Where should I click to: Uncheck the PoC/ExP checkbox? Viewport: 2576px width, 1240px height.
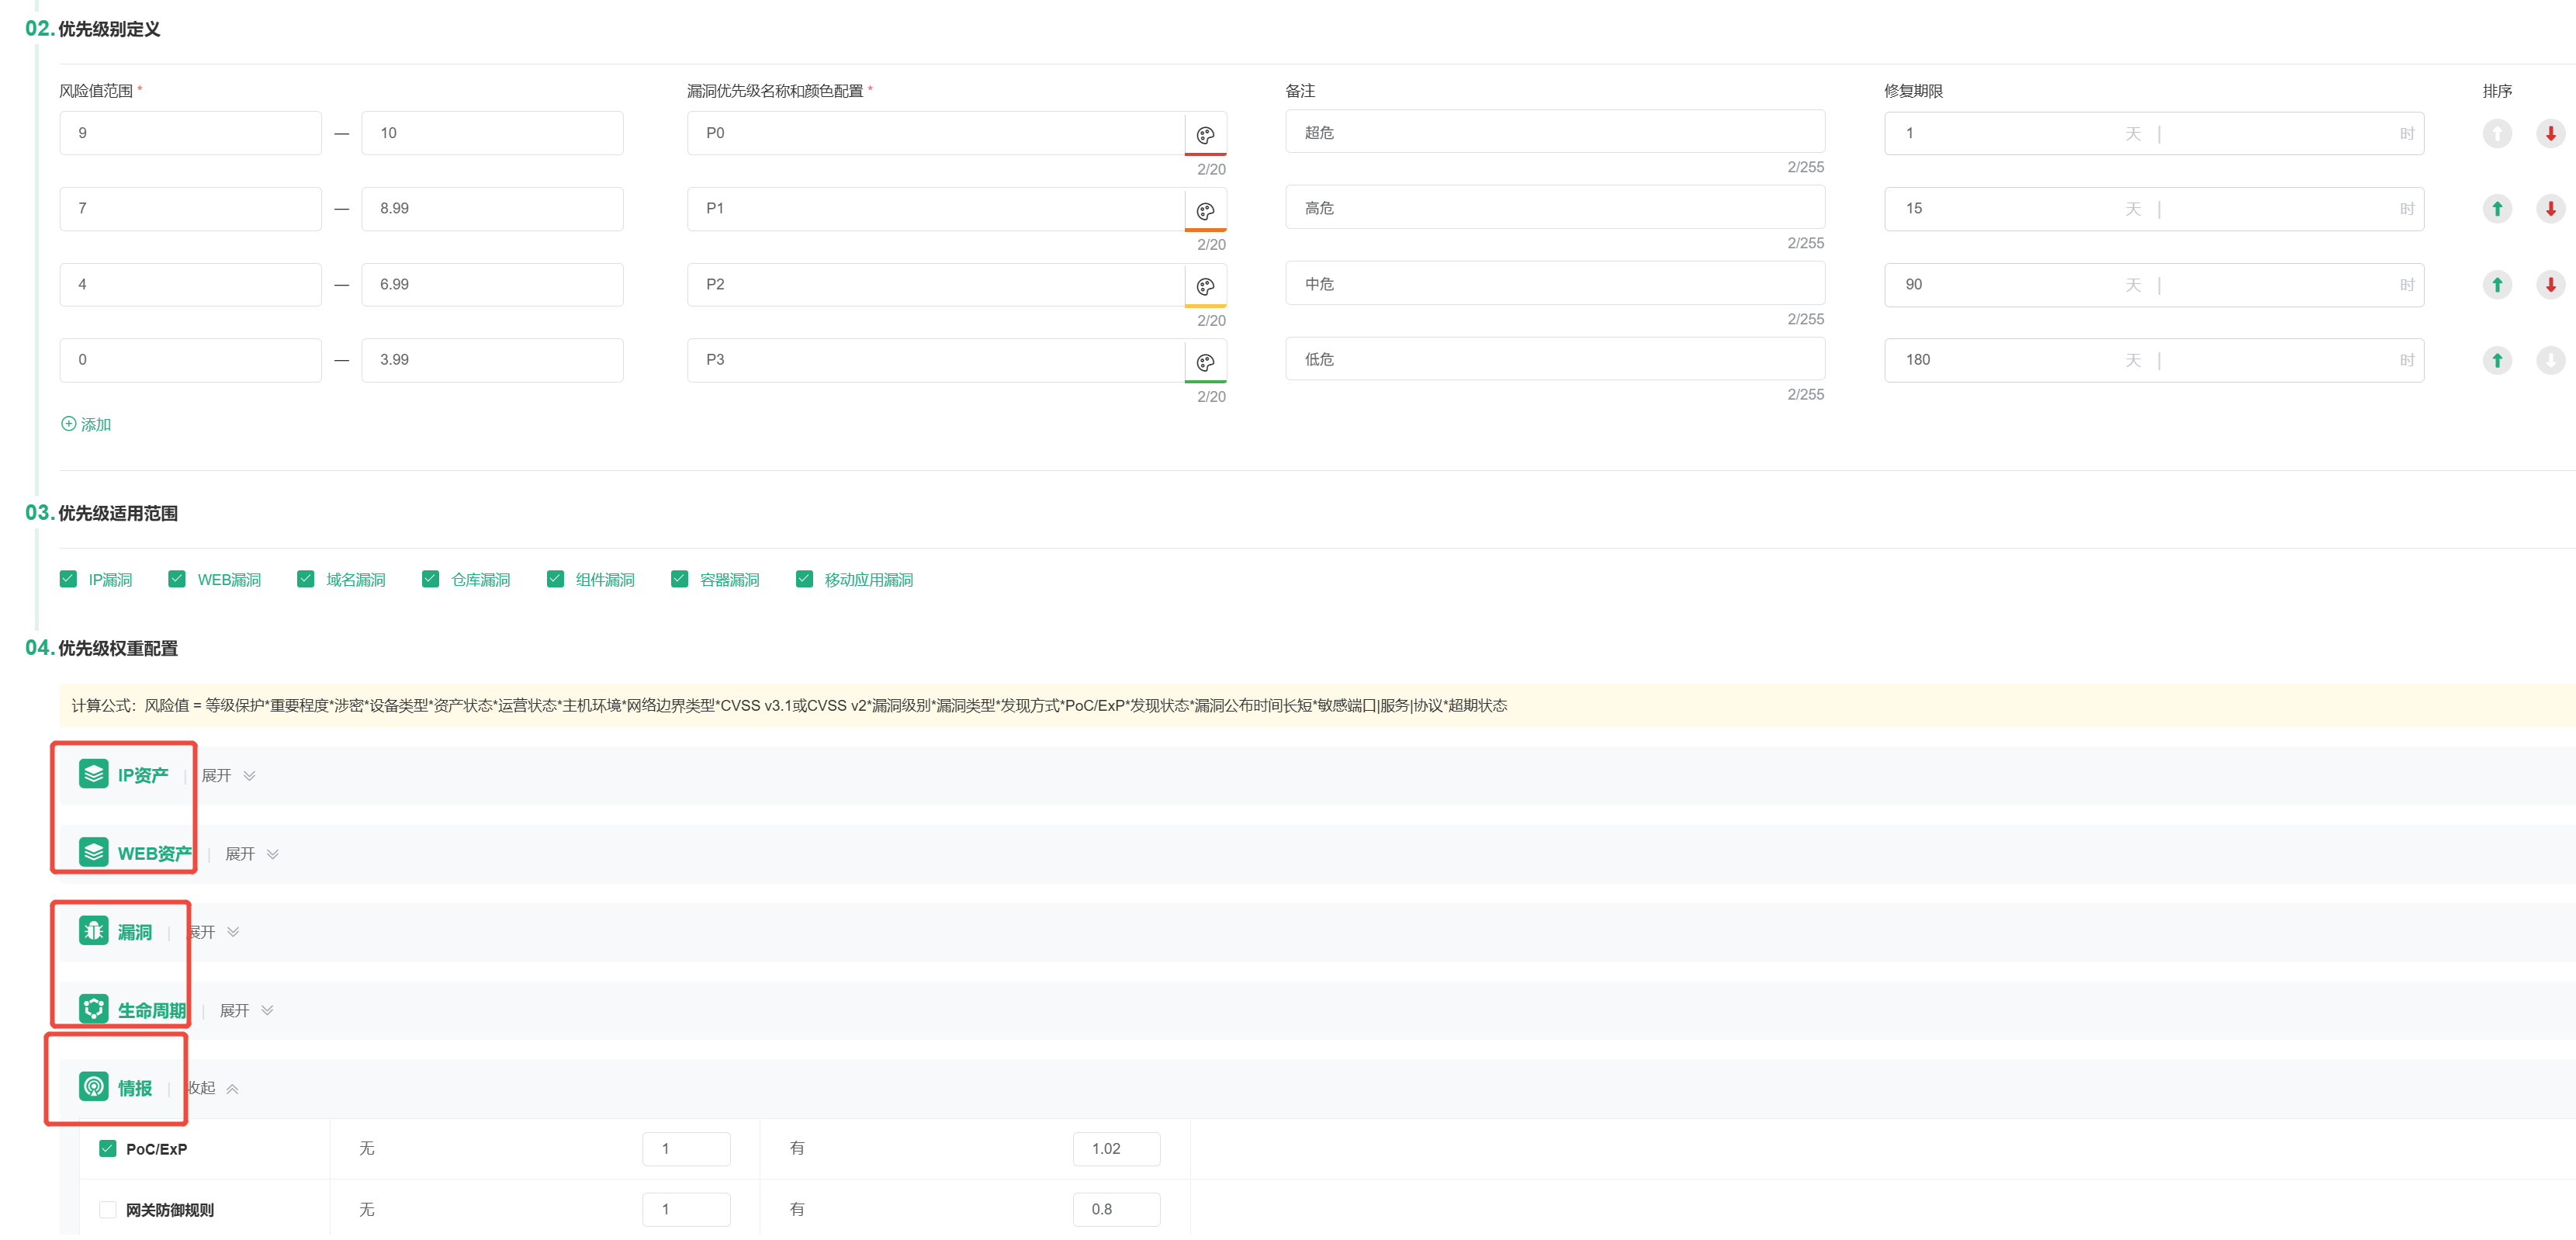108,1148
